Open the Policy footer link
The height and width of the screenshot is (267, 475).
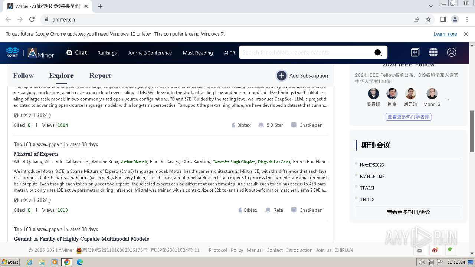(237, 250)
